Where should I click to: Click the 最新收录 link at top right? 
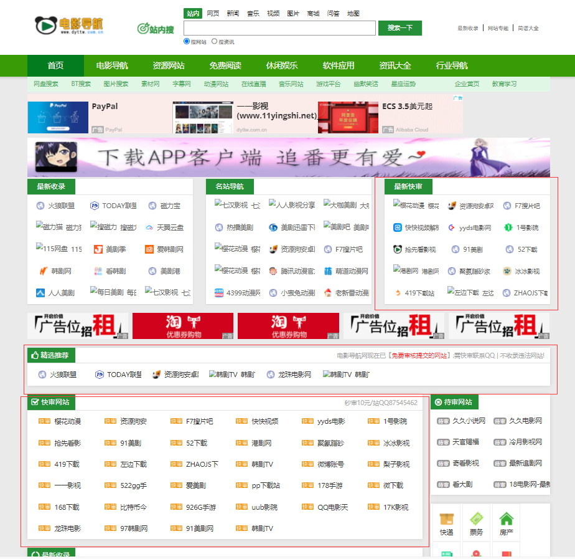click(467, 28)
